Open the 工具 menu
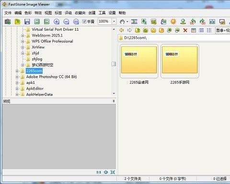230x184 pixels. tap(102, 13)
